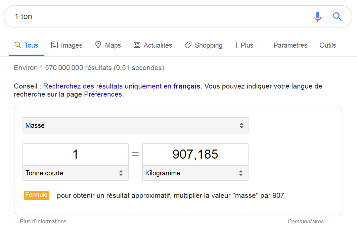357x228 pixels.
Task: Switch to the Maps tab
Action: 108,45
